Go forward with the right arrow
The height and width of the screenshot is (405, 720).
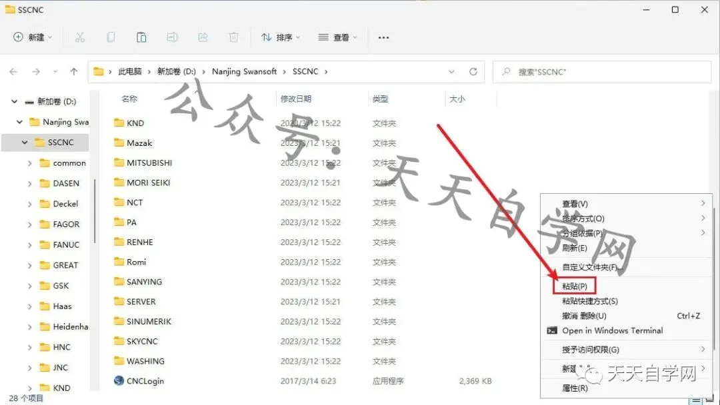(36, 71)
